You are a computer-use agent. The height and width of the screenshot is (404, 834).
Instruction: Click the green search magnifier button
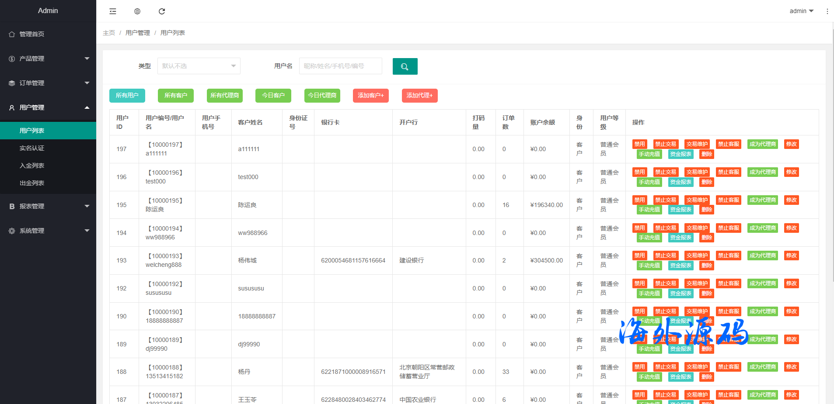point(405,66)
